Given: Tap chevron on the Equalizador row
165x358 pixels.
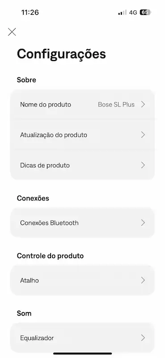Looking at the screenshot, I should point(143,338).
